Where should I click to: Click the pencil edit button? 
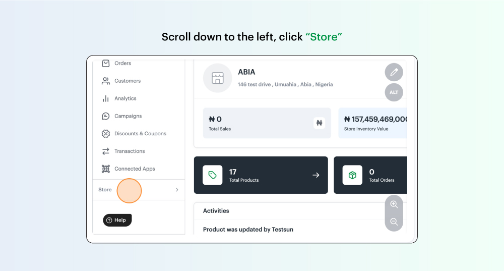coord(394,72)
